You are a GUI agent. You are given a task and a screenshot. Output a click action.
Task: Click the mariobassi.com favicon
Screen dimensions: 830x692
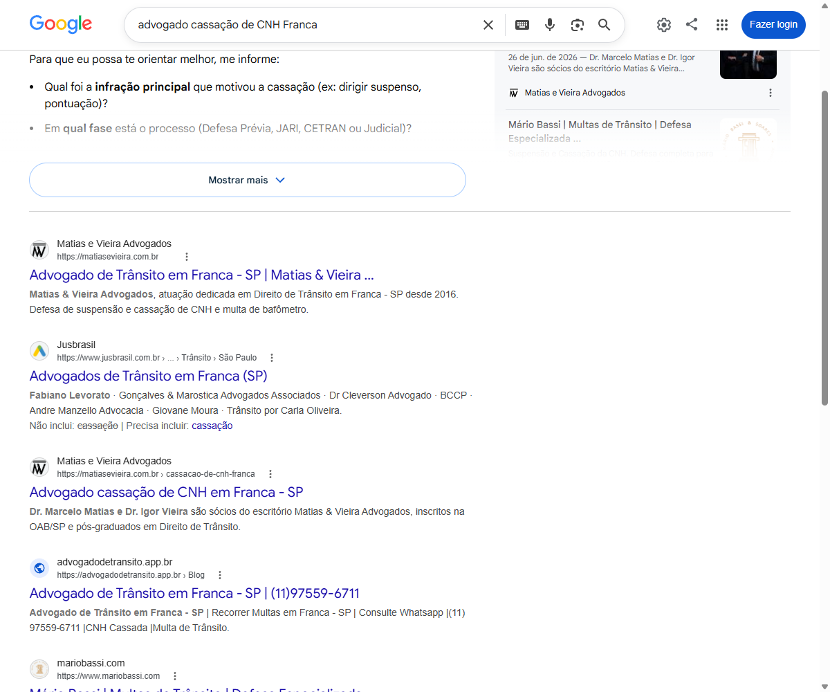(x=39, y=669)
